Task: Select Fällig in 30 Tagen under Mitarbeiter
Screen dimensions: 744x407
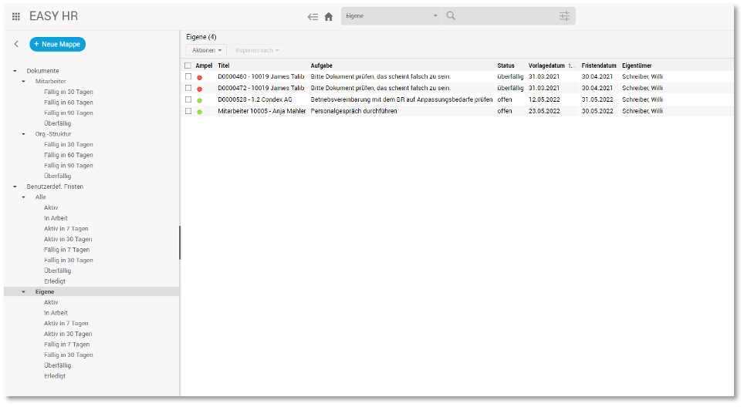Action: coord(69,92)
